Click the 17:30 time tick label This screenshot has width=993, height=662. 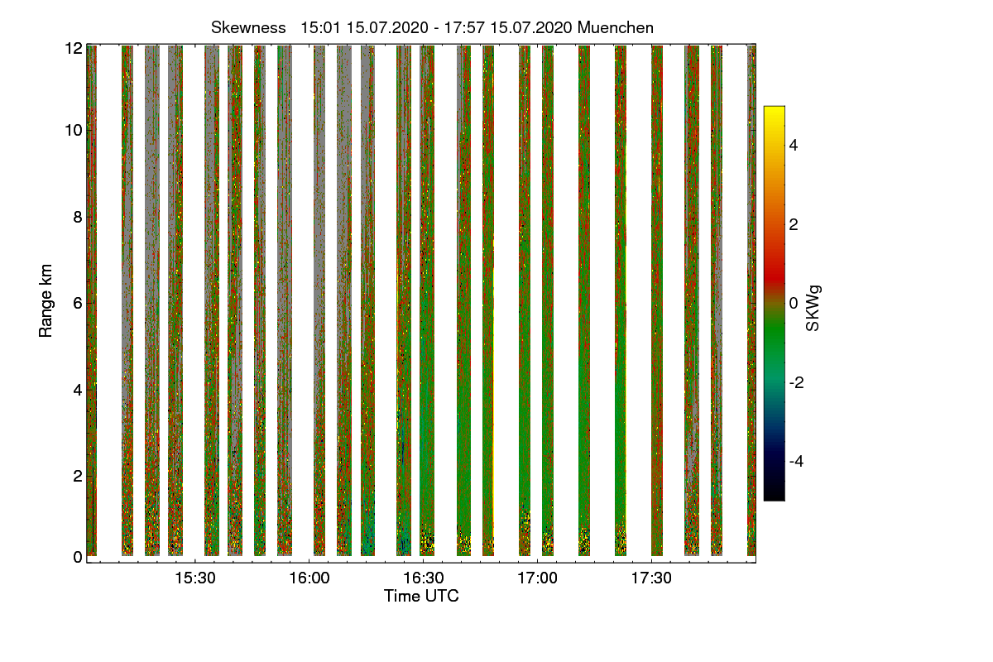point(651,578)
